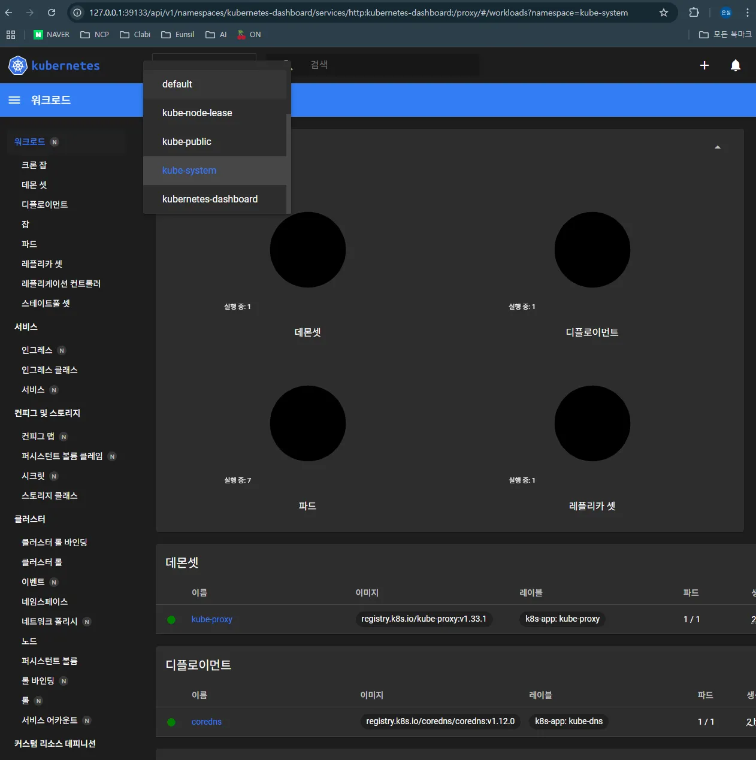Screen dimensions: 756x760
Task: Open the apps grid icon in bookmarks bar
Action: pyautogui.click(x=11, y=35)
